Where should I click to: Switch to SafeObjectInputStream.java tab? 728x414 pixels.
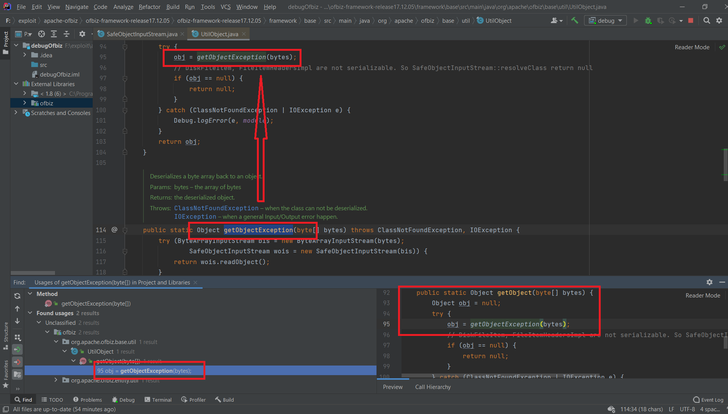tap(141, 34)
